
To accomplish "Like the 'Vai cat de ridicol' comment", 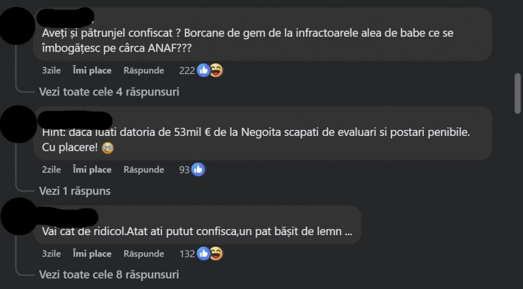I will coord(92,253).
